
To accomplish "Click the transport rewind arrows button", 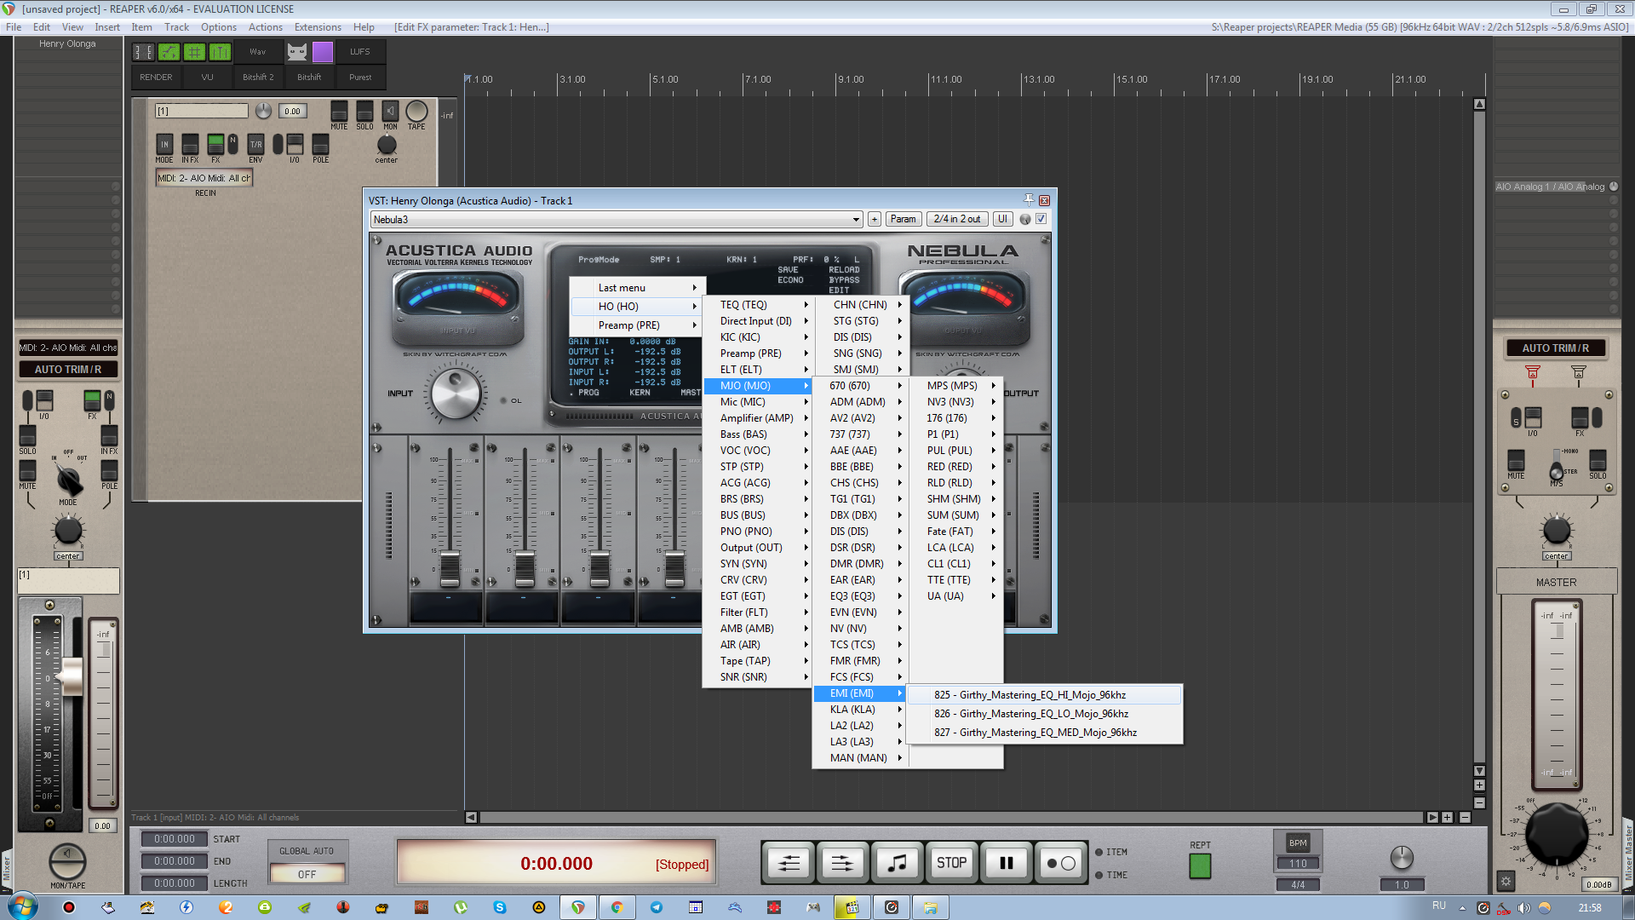I will tap(789, 863).
